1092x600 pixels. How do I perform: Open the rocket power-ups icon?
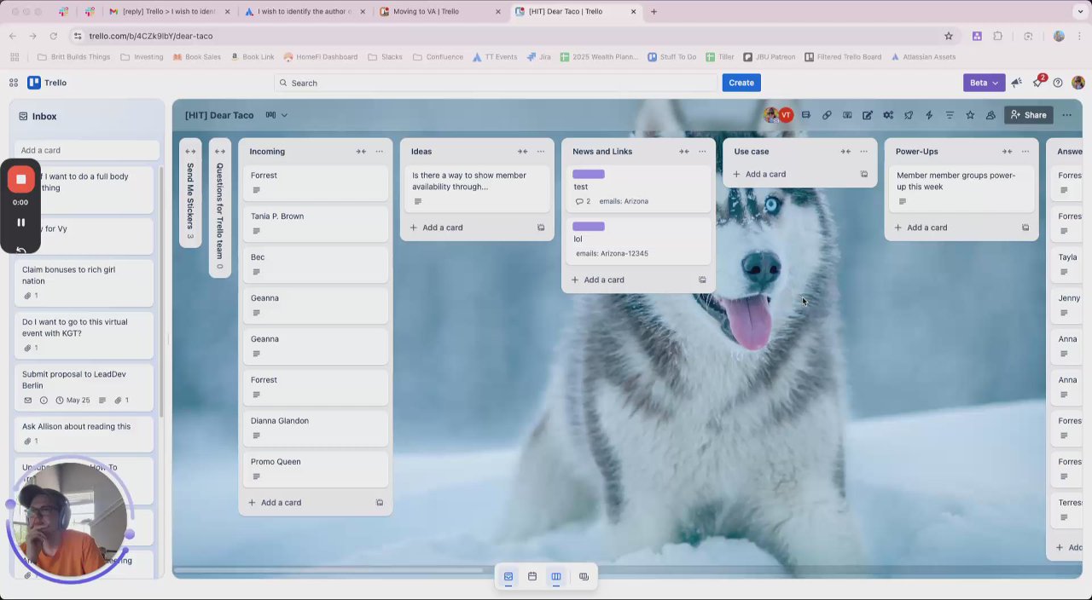(909, 115)
